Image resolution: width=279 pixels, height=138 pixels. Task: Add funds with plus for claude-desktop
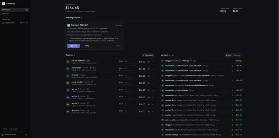(x=153, y=62)
